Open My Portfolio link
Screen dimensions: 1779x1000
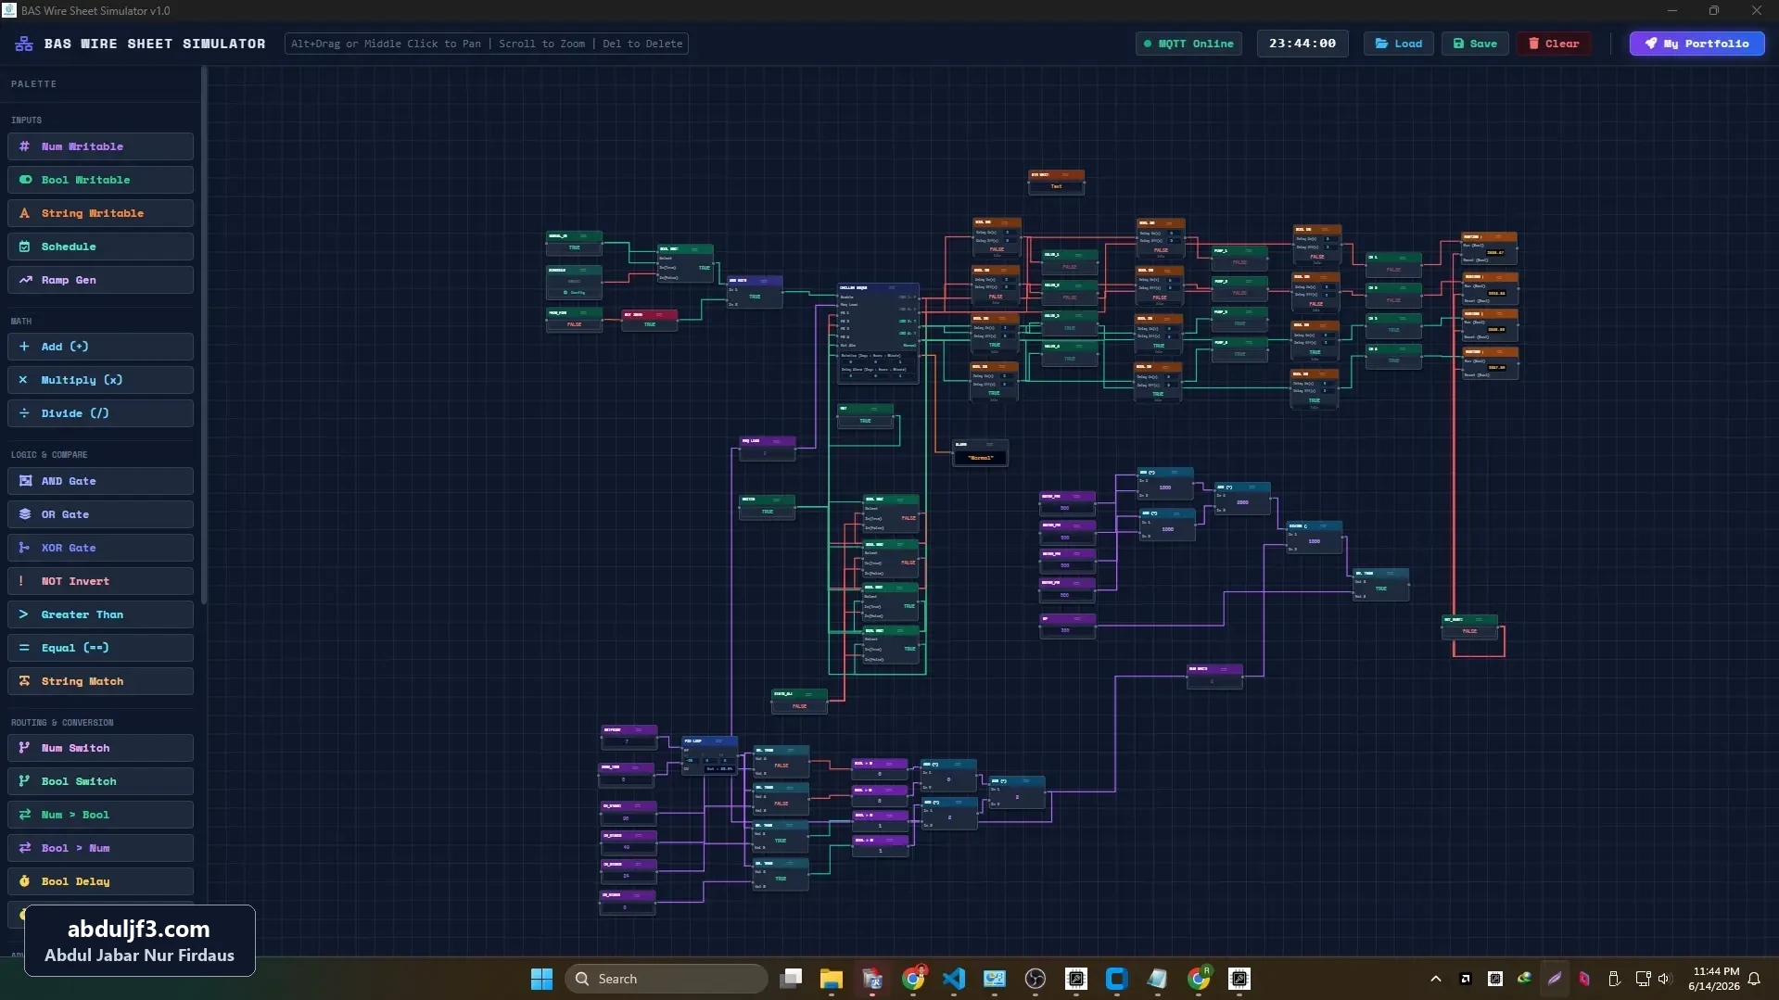click(x=1696, y=44)
